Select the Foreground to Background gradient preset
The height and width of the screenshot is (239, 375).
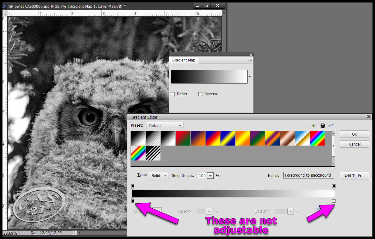click(x=138, y=138)
